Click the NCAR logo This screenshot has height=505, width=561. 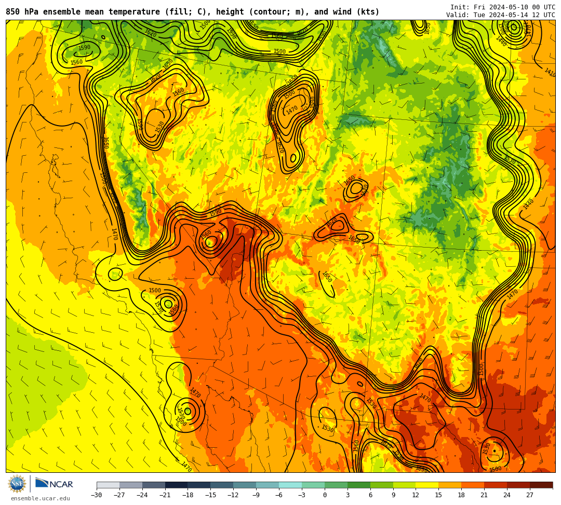(55, 484)
